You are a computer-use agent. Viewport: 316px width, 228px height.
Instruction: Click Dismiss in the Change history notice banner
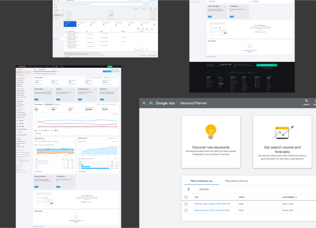[x=154, y=4]
